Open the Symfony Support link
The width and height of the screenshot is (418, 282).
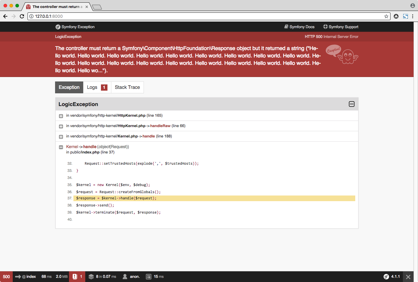coord(341,27)
